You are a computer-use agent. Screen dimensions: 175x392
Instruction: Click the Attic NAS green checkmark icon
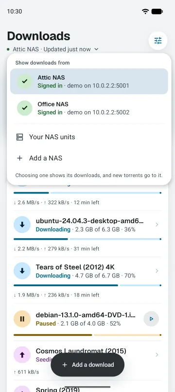pyautogui.click(x=24, y=81)
